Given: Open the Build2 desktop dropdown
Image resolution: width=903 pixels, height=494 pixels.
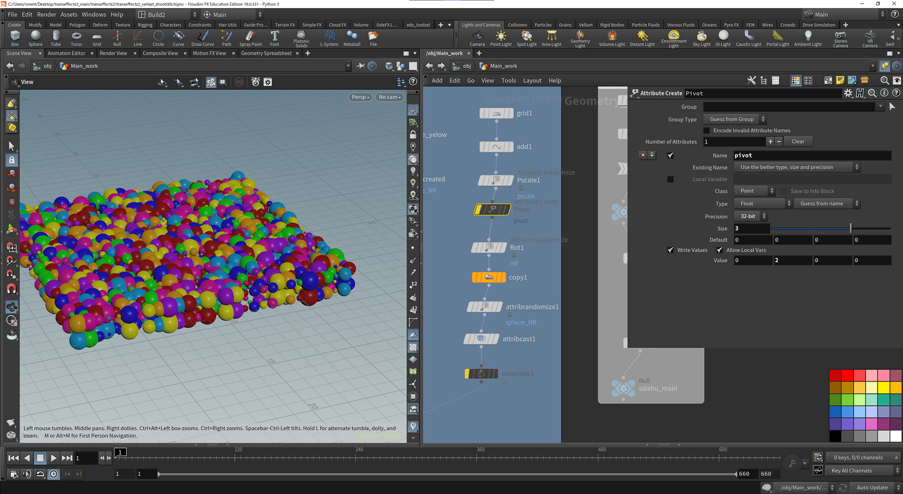Looking at the screenshot, I should tap(167, 15).
